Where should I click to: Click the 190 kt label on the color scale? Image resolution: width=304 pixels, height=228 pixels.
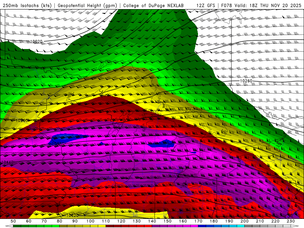[229, 221]
